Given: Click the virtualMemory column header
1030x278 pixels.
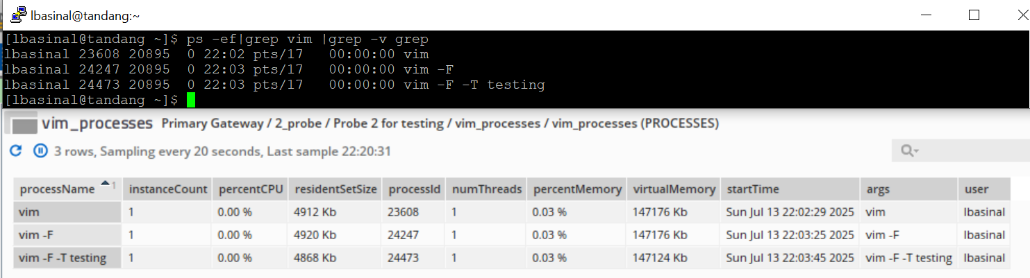Looking at the screenshot, I should click(x=674, y=189).
